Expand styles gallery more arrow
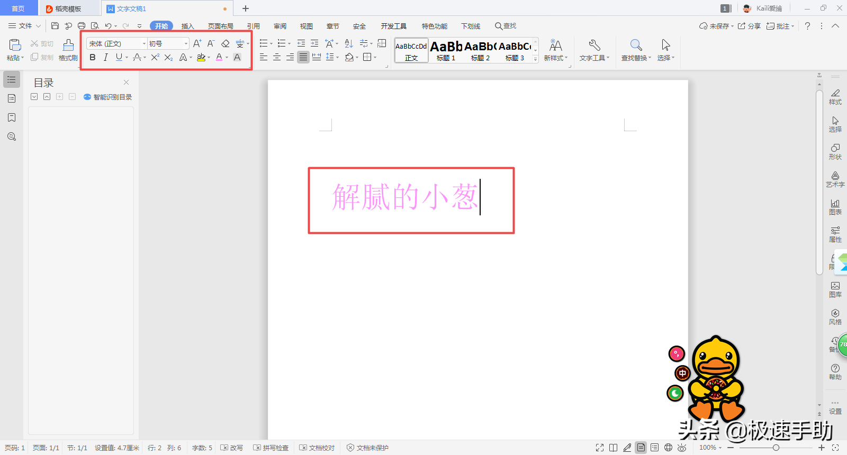This screenshot has height=455, width=847. (535, 59)
